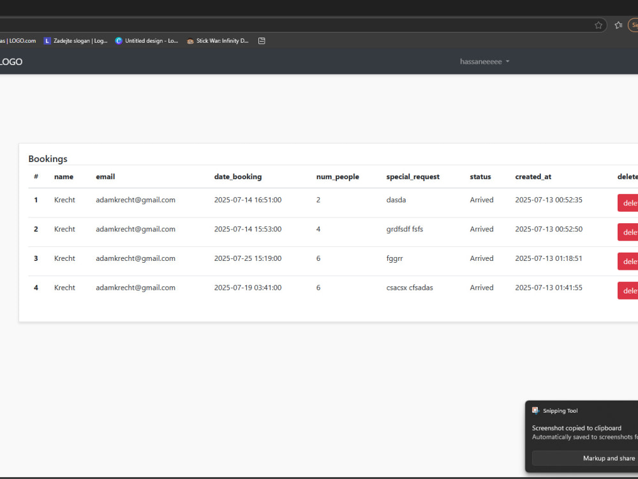The image size is (638, 479).
Task: Open the Zadejte slogan bookmark
Action: pyautogui.click(x=76, y=41)
